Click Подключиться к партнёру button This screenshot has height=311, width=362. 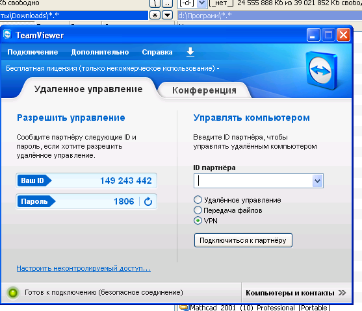click(243, 240)
